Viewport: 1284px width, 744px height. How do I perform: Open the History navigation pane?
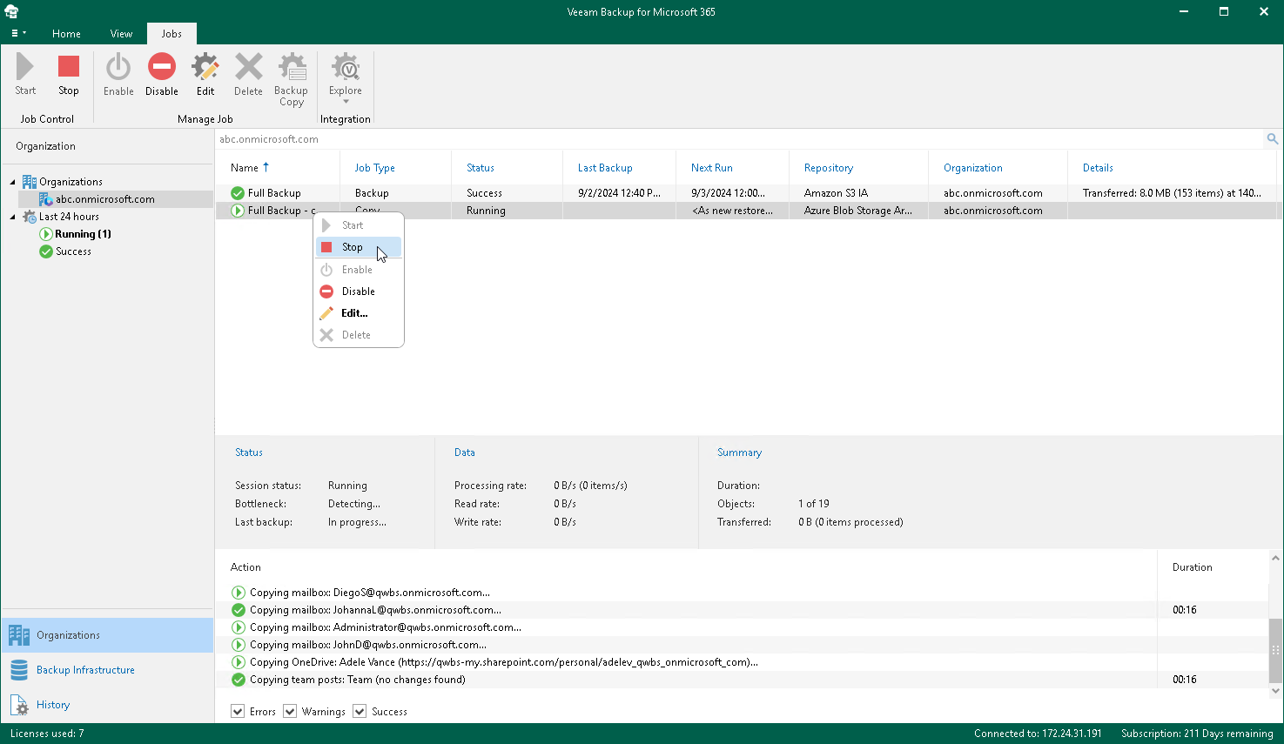click(107, 705)
